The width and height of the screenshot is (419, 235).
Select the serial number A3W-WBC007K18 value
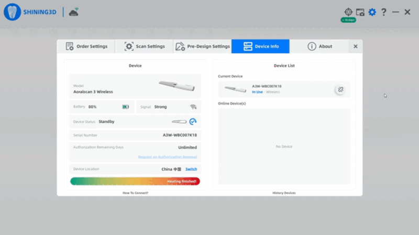(x=180, y=135)
